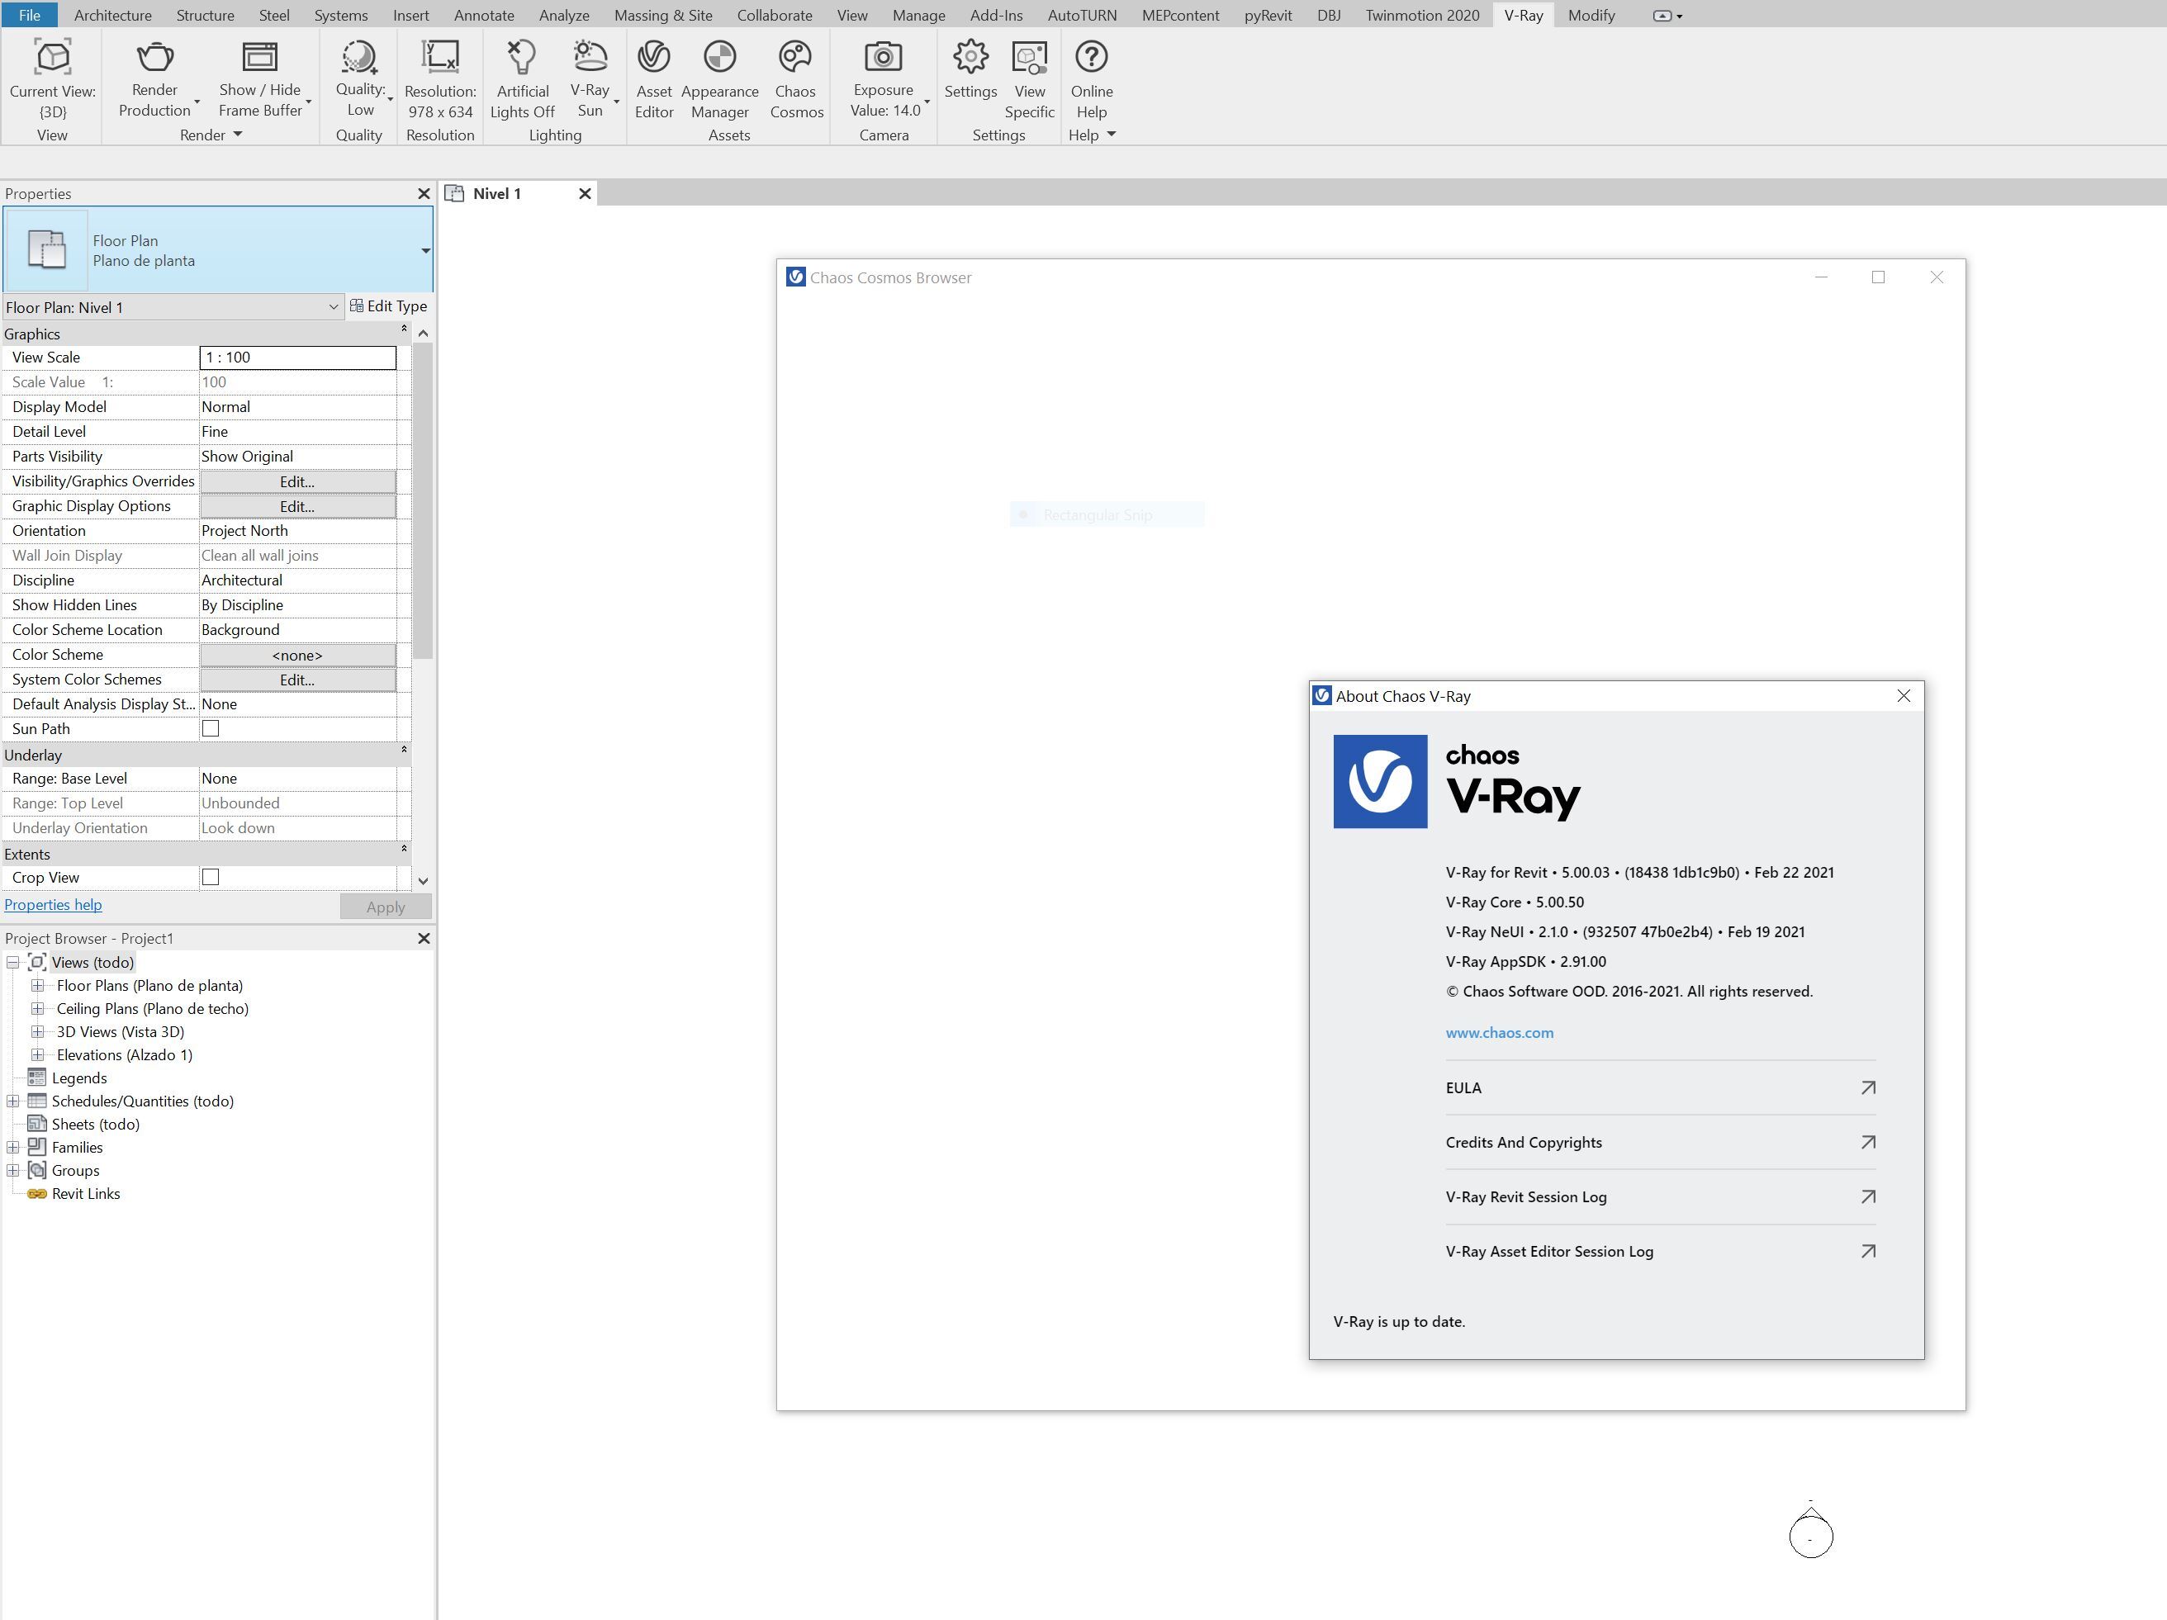
Task: Click the Resolution 978 x 634 icon
Action: tap(440, 57)
